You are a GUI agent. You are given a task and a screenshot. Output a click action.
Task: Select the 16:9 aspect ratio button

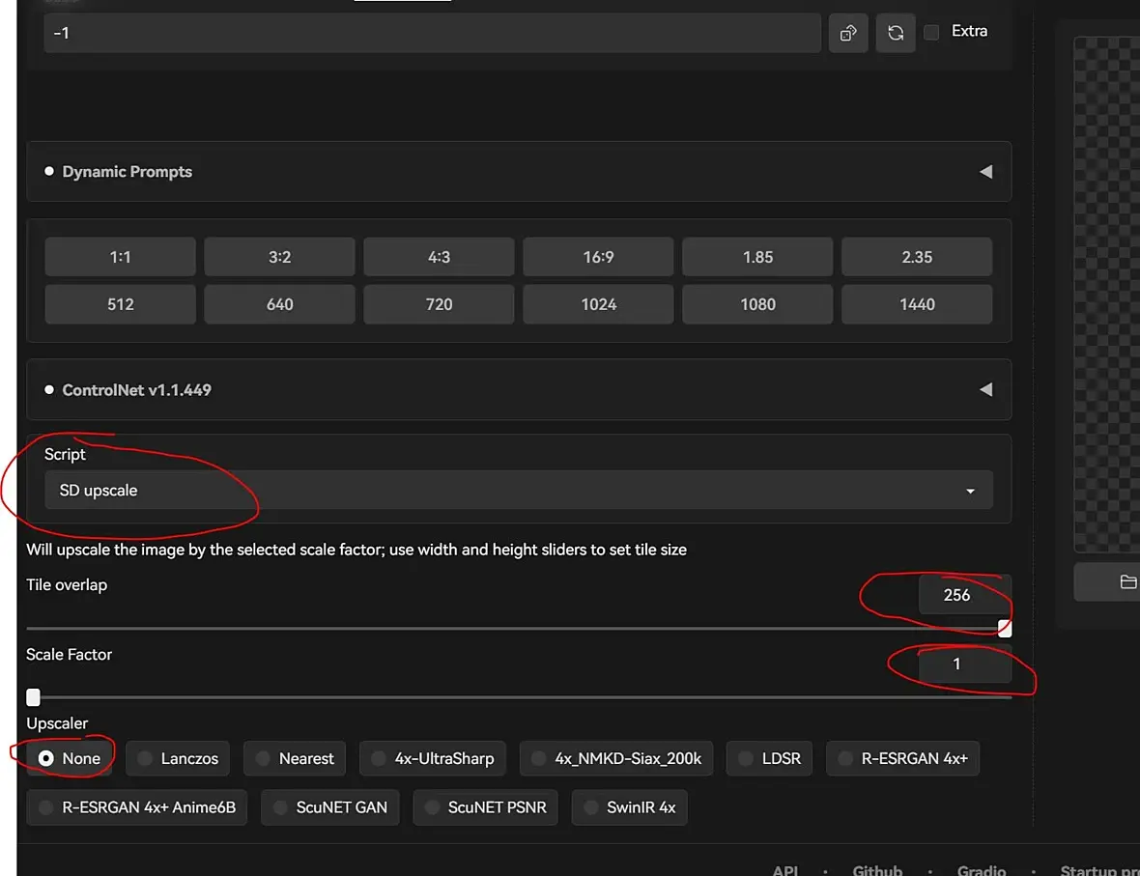598,257
